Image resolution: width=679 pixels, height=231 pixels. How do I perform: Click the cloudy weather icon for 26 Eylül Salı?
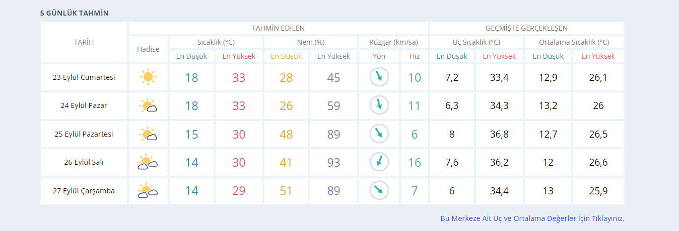coord(148,162)
